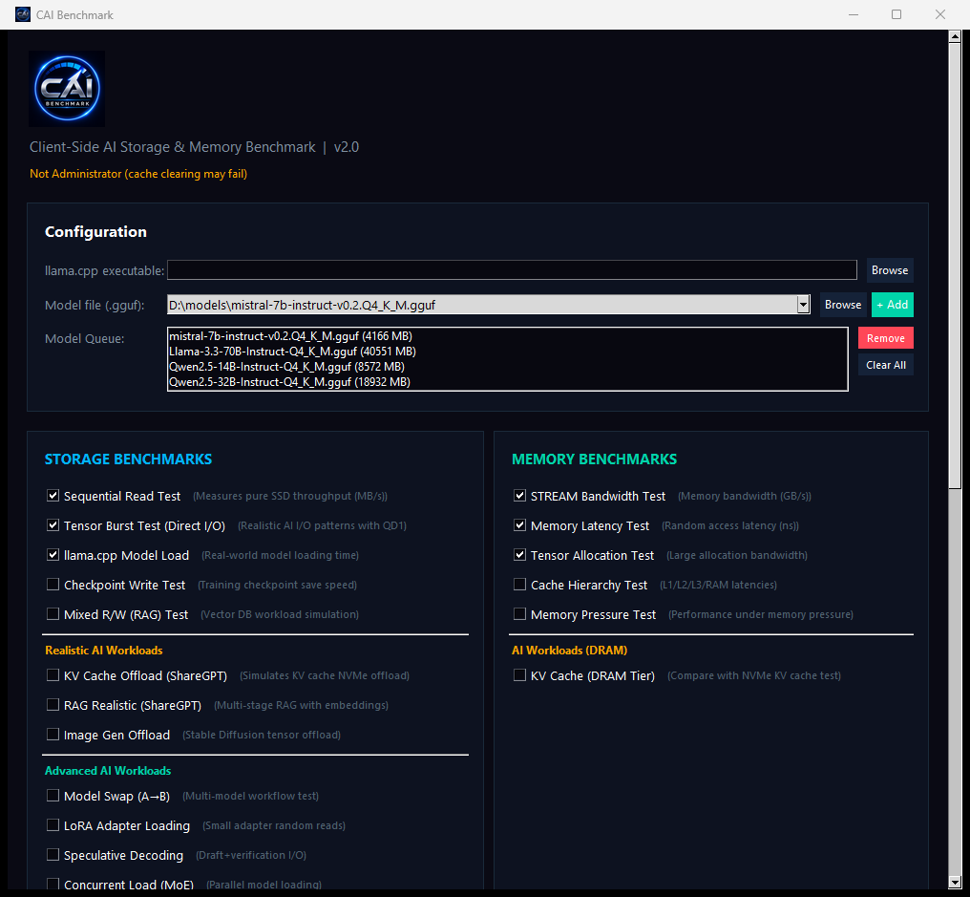Browse for llama.cpp executable
This screenshot has width=970, height=897.
click(890, 270)
